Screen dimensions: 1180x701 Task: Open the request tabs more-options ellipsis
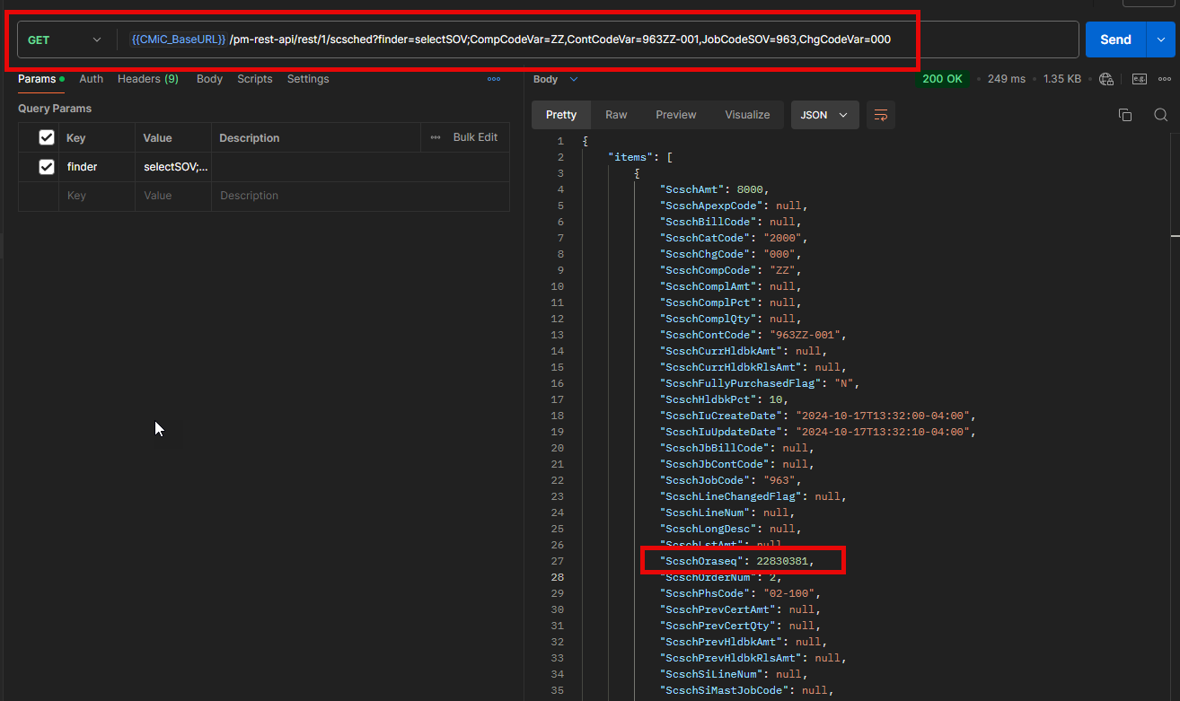[494, 79]
